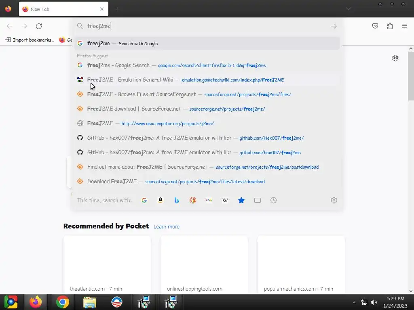Search this time with Bing icon
The image size is (414, 310).
tap(177, 200)
